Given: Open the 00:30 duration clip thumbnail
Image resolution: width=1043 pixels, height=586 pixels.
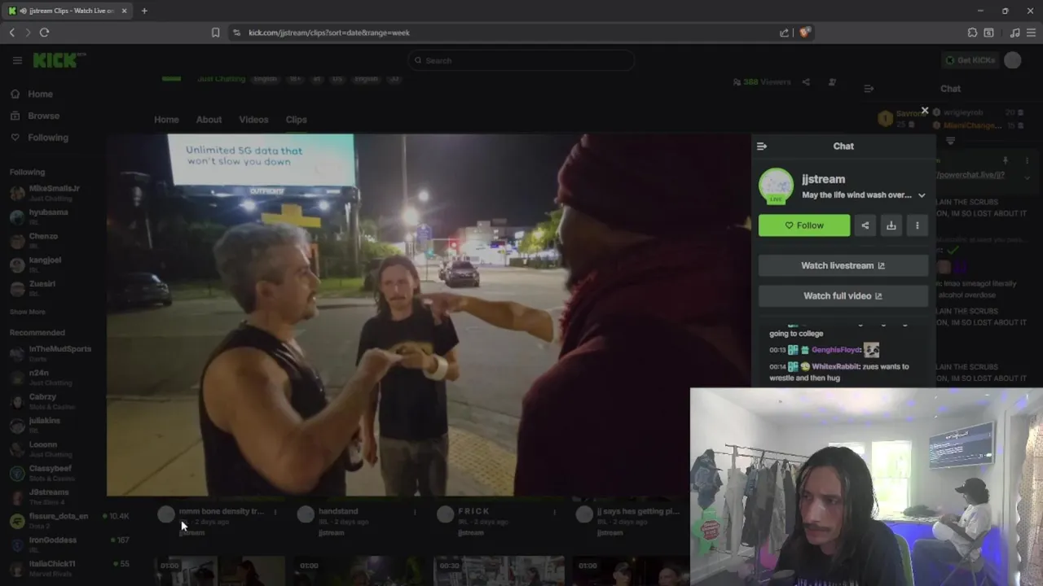Looking at the screenshot, I should pos(499,571).
